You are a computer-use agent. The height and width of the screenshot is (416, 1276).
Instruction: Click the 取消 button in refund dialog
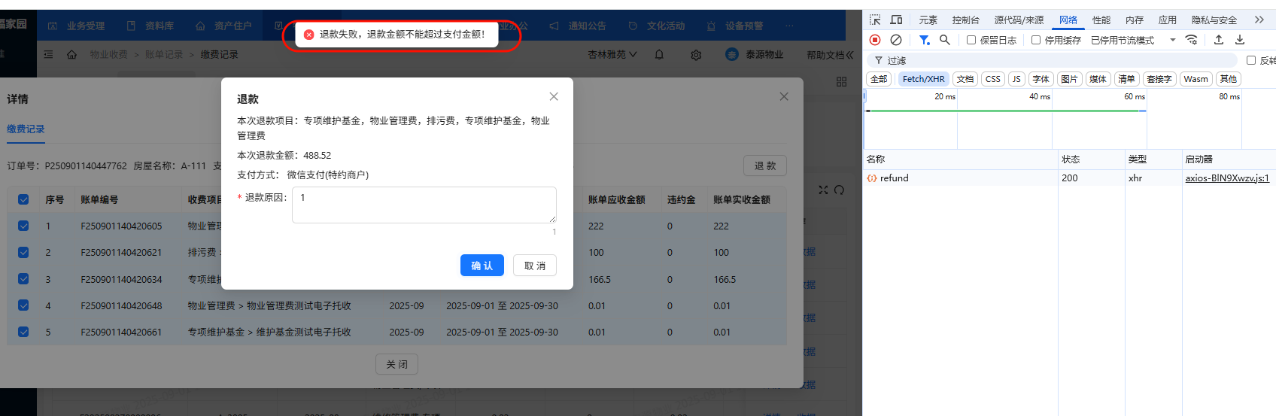[535, 266]
